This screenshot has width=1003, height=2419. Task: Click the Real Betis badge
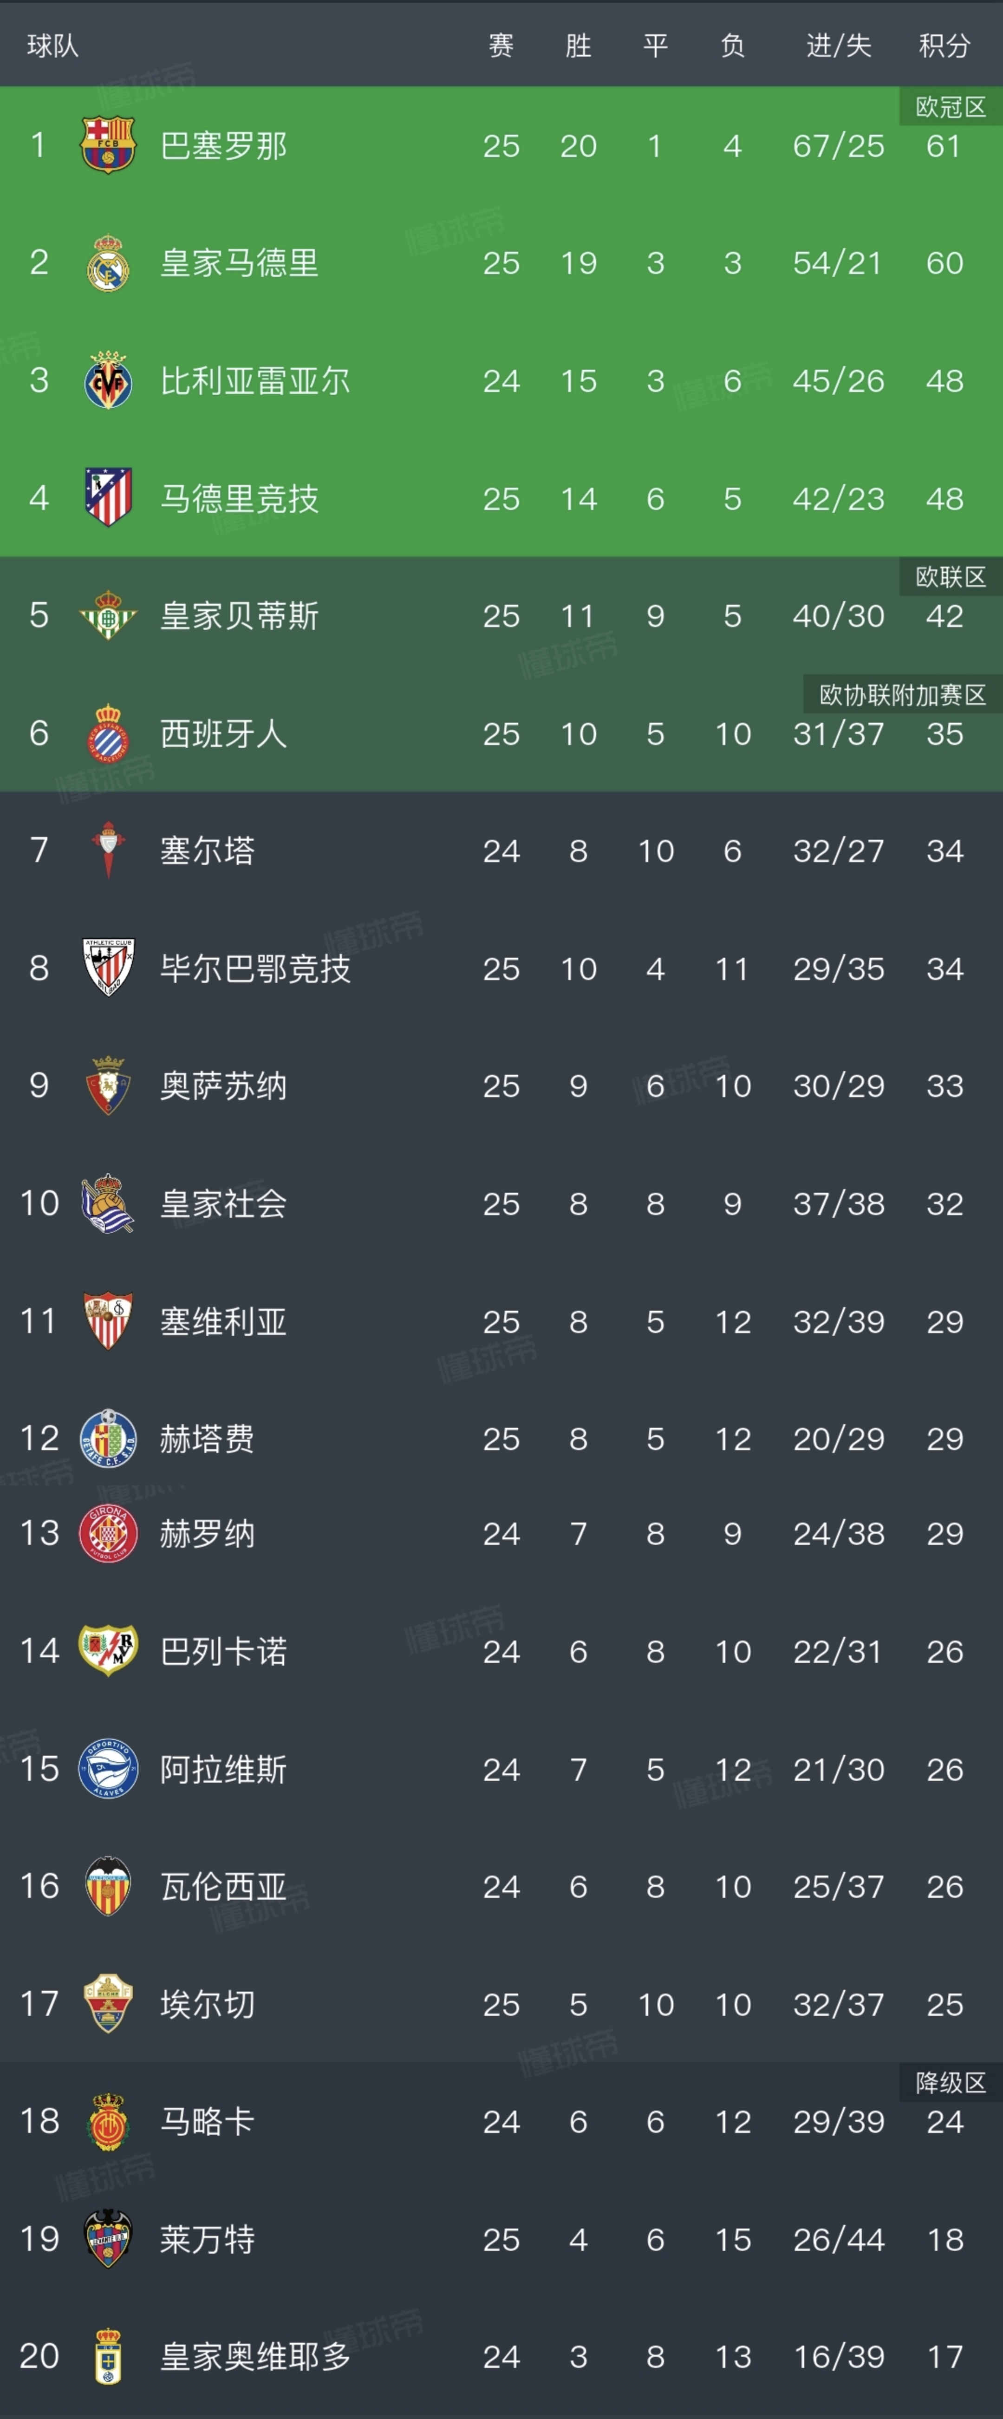[x=108, y=615]
